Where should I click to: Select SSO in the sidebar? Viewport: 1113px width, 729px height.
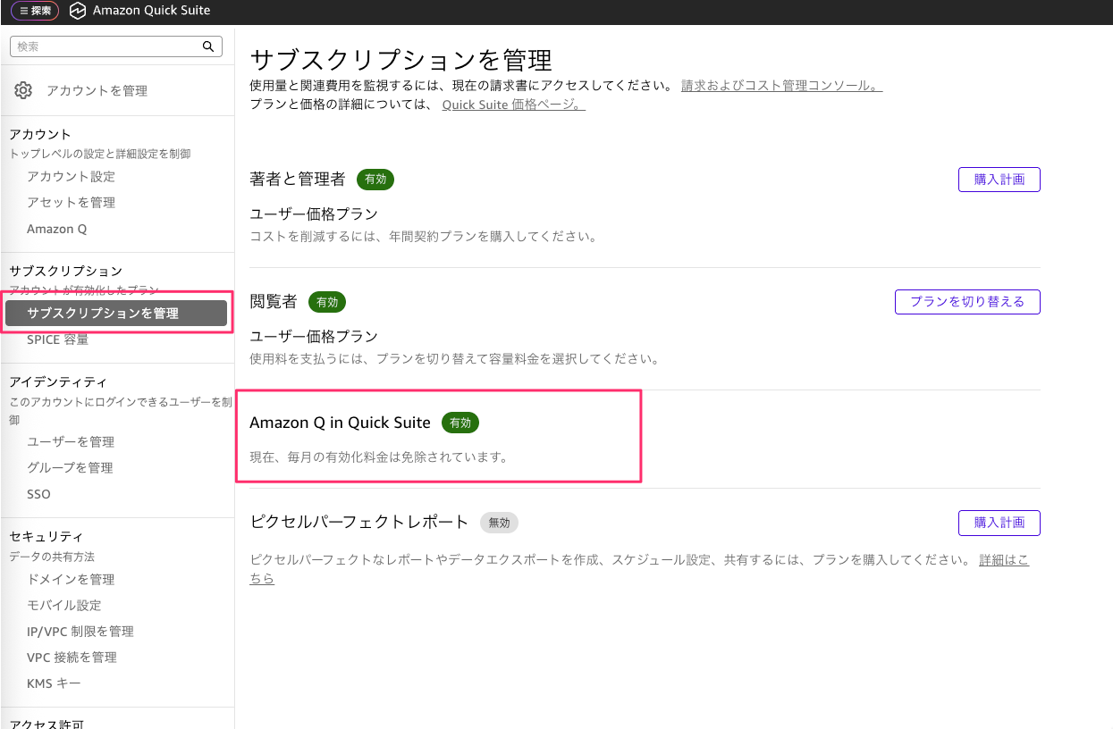click(x=38, y=494)
